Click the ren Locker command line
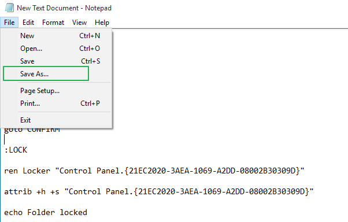Screen dimensions: 348x222 154,171
